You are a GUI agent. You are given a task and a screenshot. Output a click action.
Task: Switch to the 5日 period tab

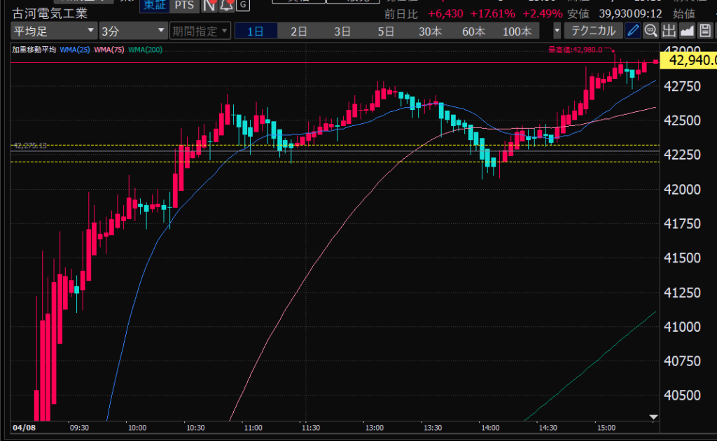tap(386, 31)
